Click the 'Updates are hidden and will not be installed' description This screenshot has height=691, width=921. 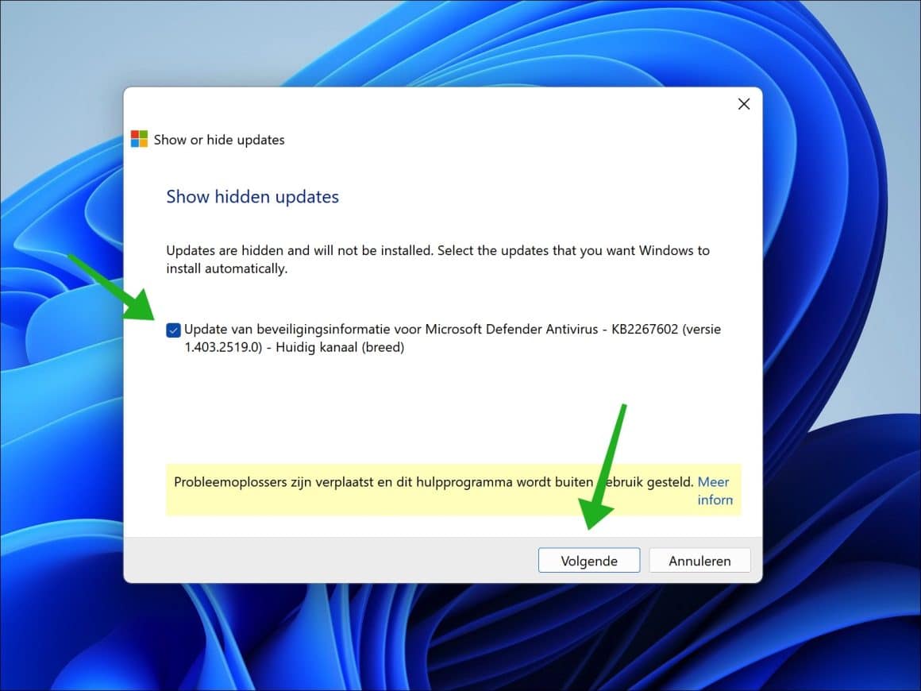point(437,259)
